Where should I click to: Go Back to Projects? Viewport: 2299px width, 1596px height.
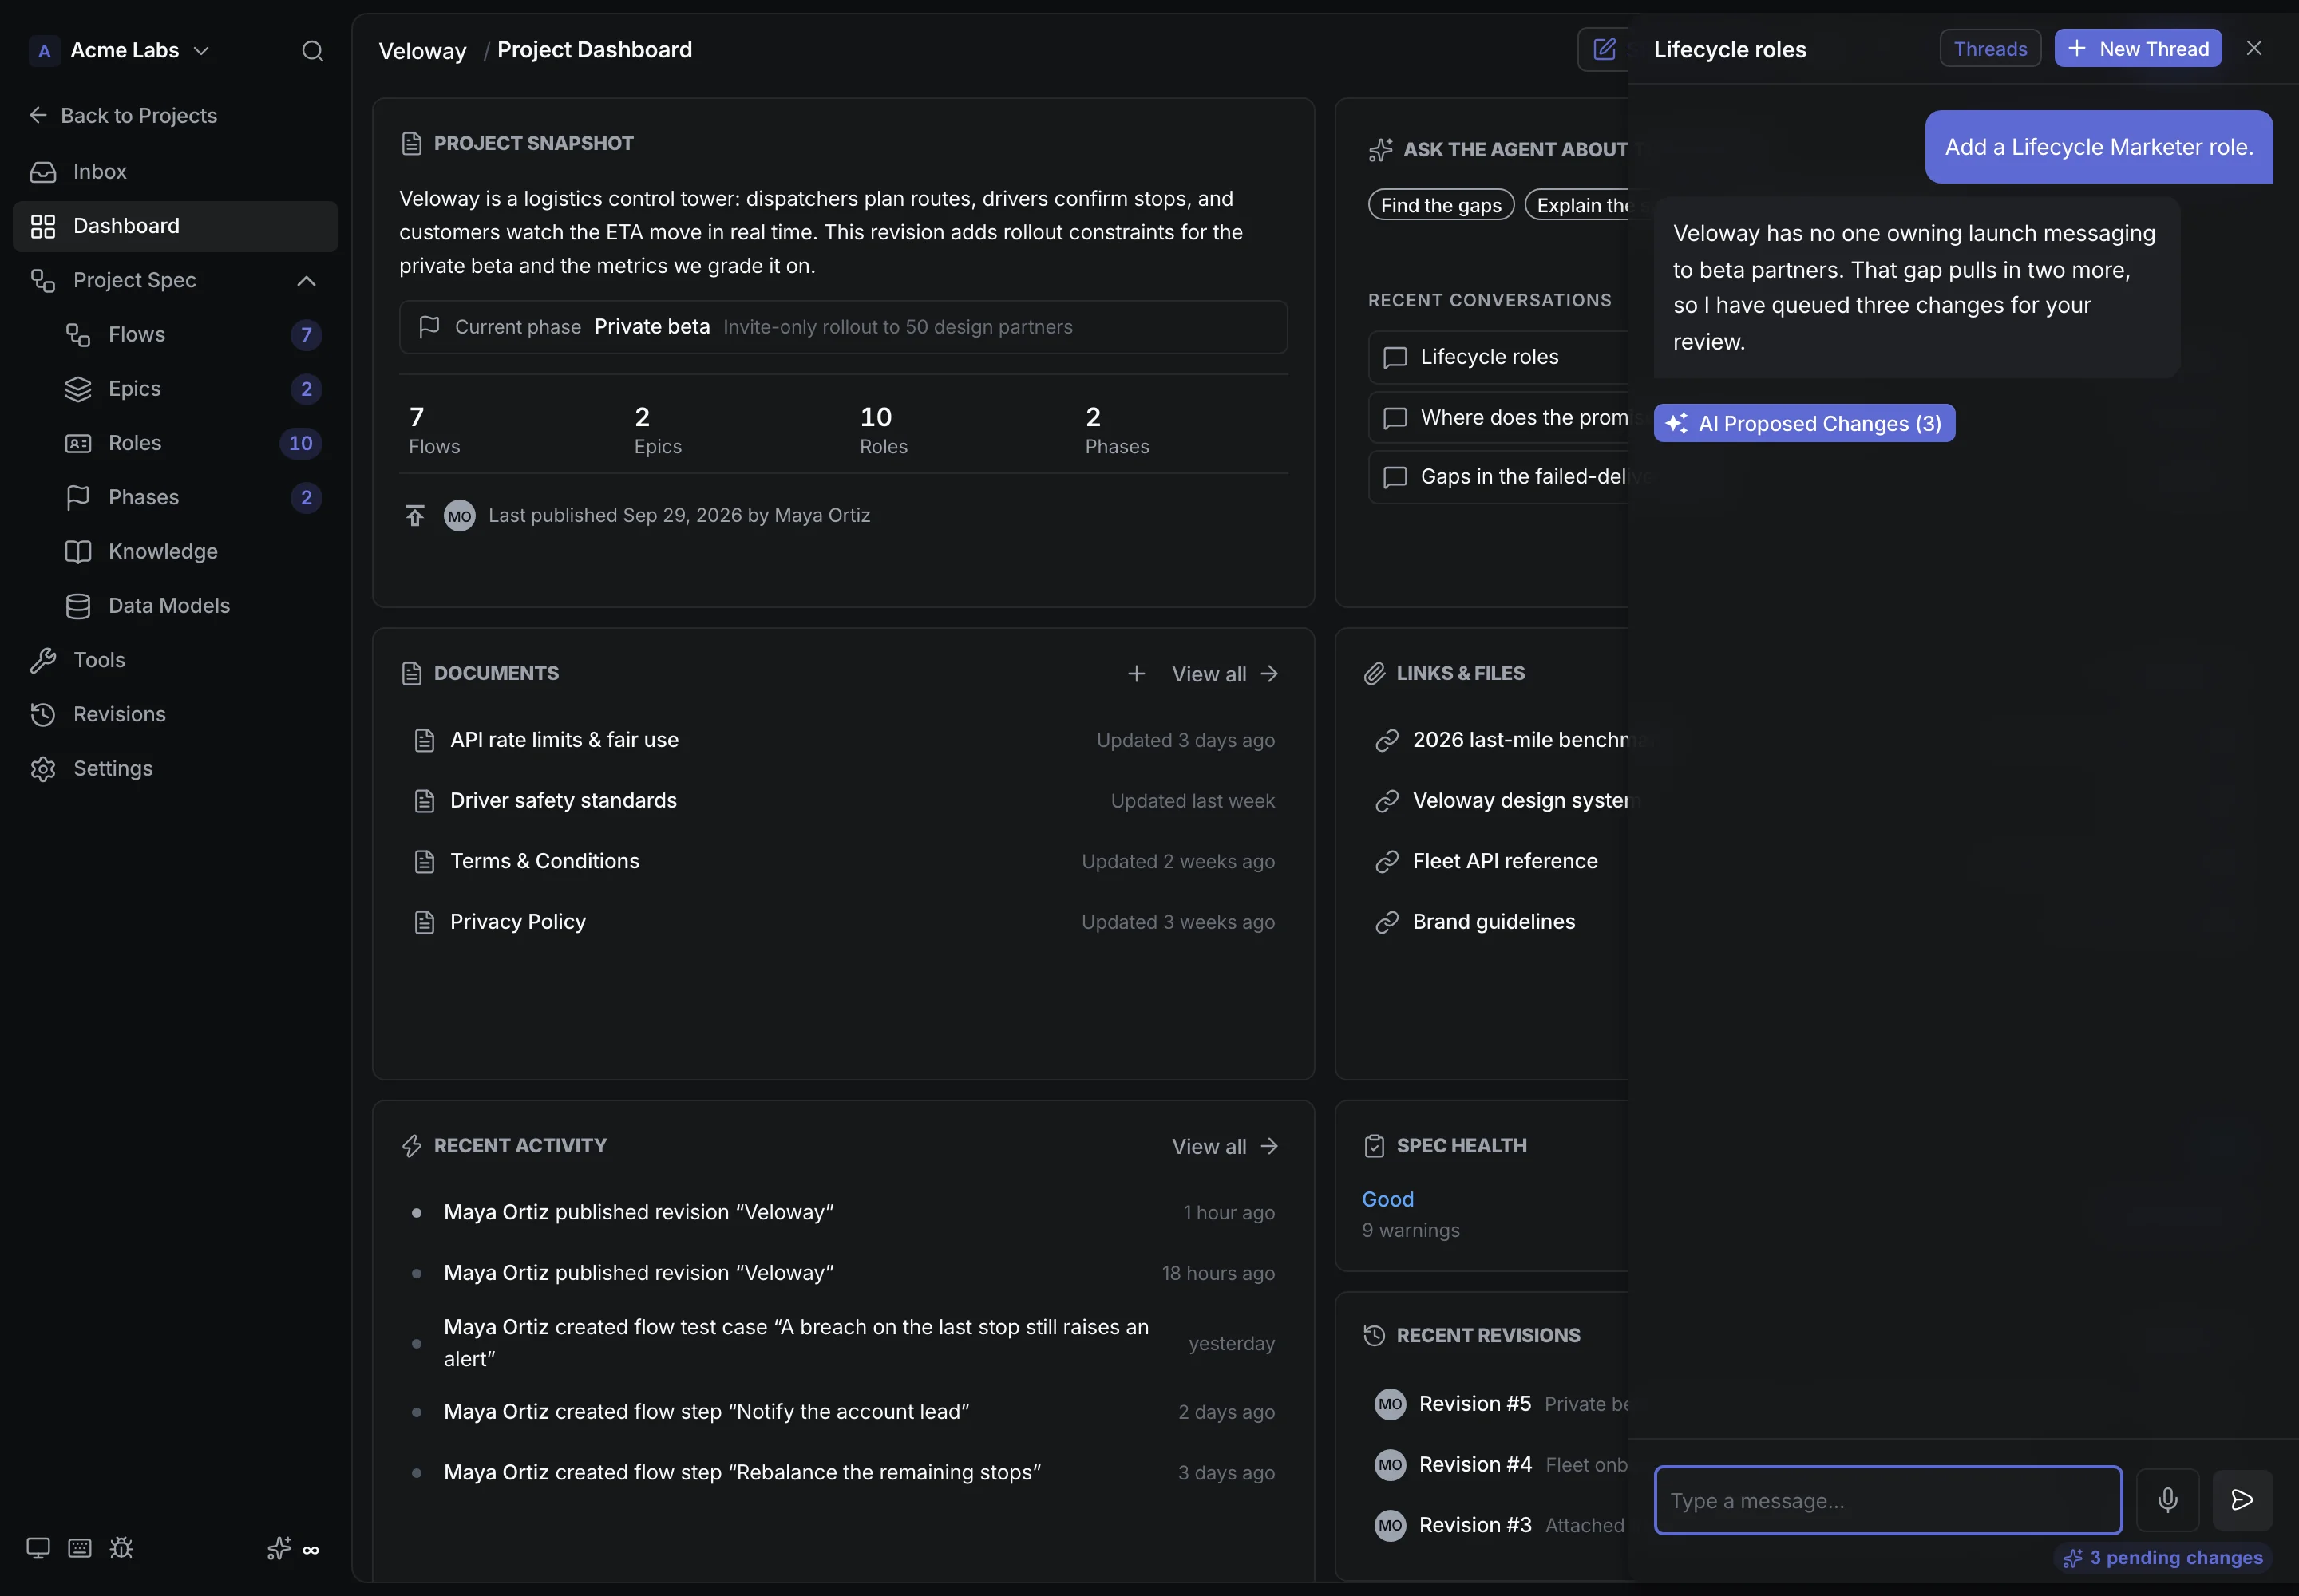pos(123,116)
